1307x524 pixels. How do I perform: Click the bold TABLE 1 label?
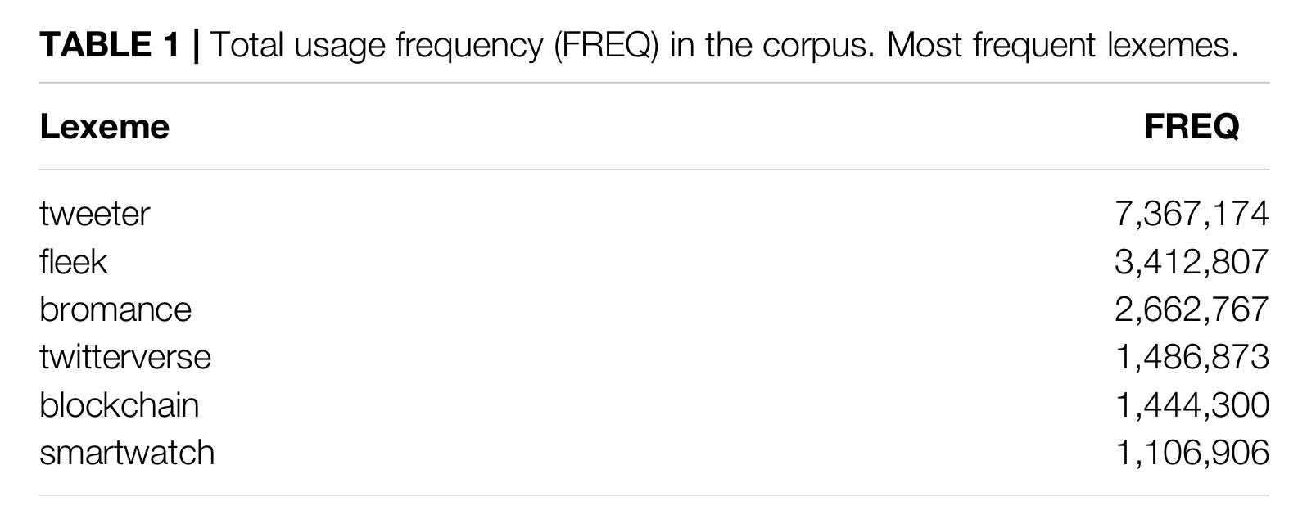point(109,45)
